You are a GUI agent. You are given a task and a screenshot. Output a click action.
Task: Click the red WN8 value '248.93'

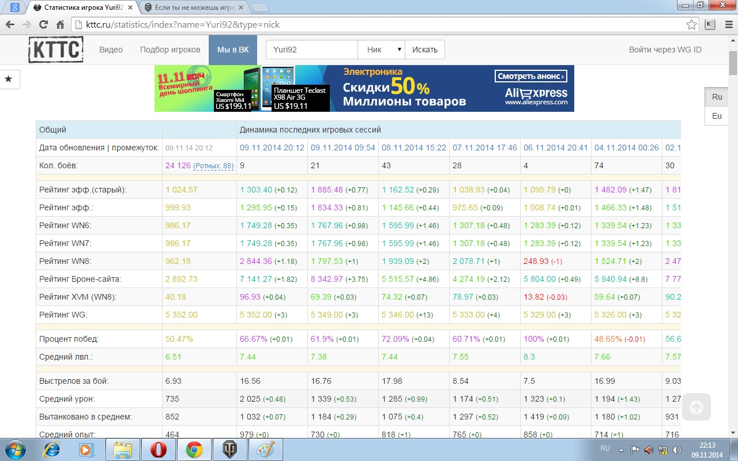tap(536, 261)
